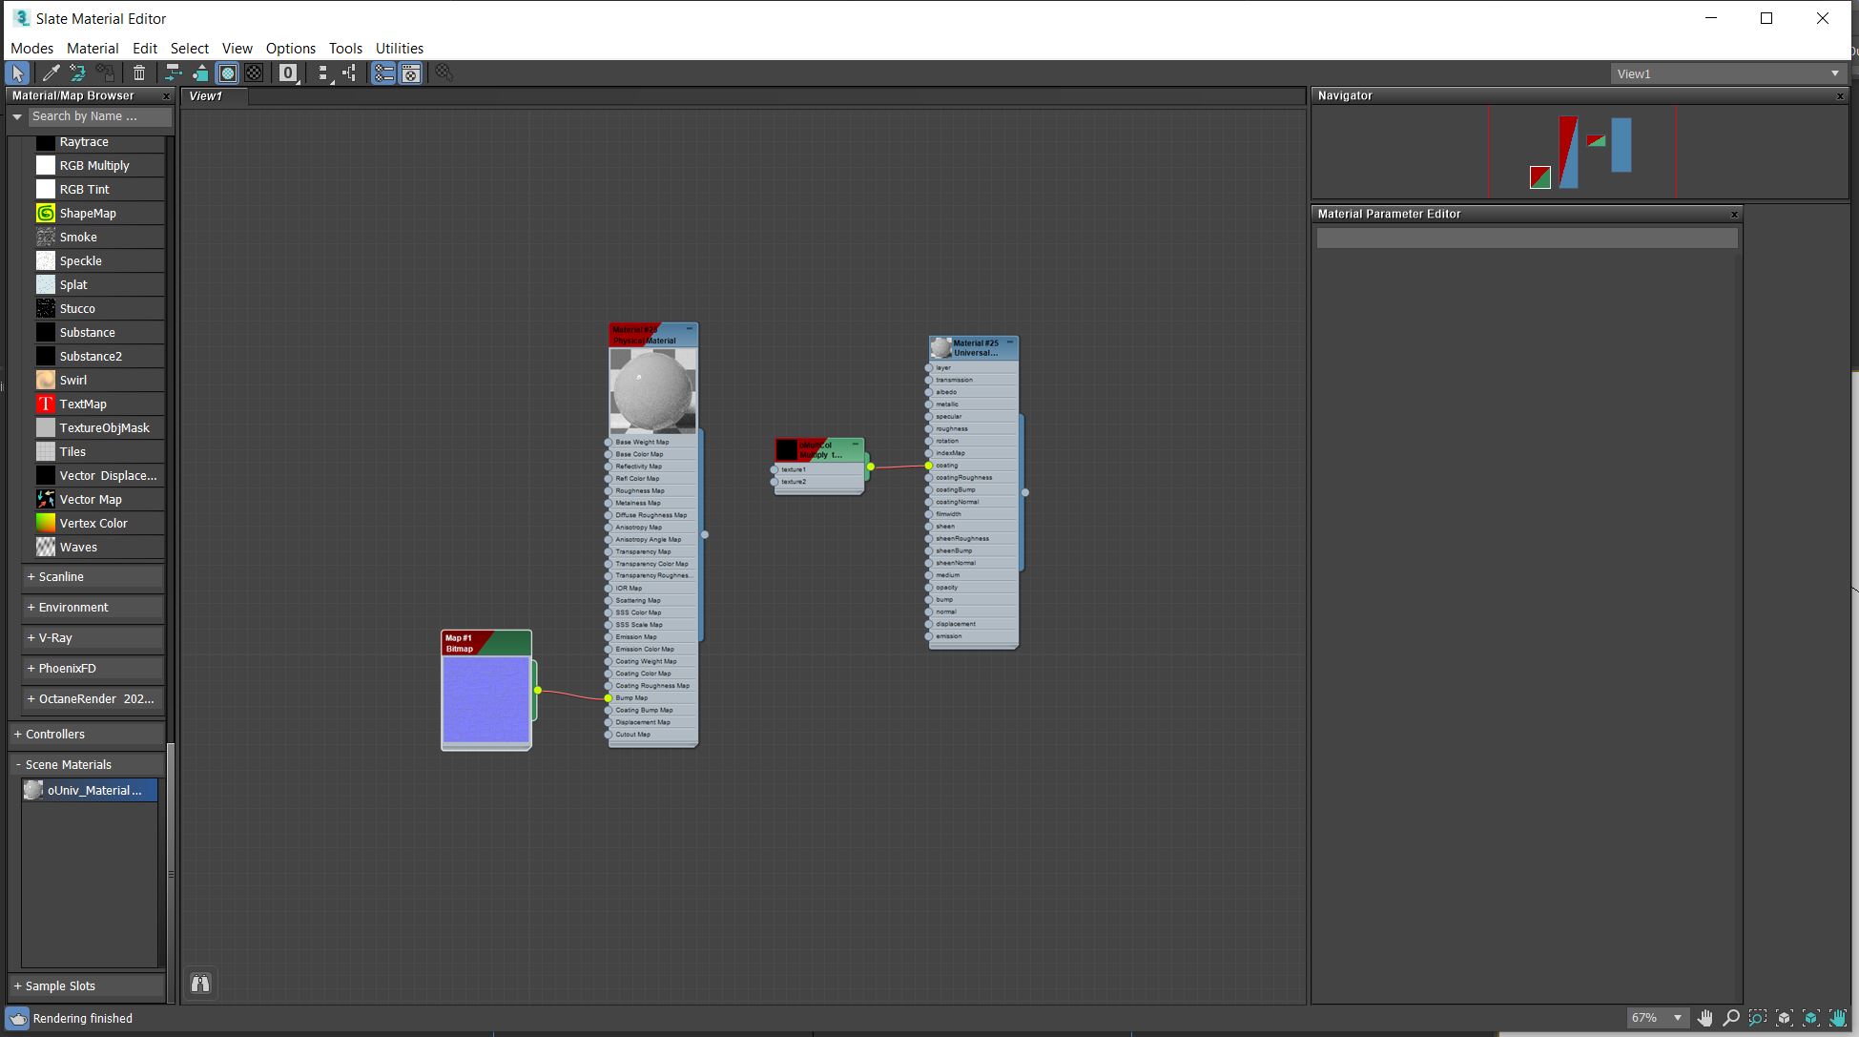Open the Utilities menu
The height and width of the screenshot is (1037, 1859).
399,48
